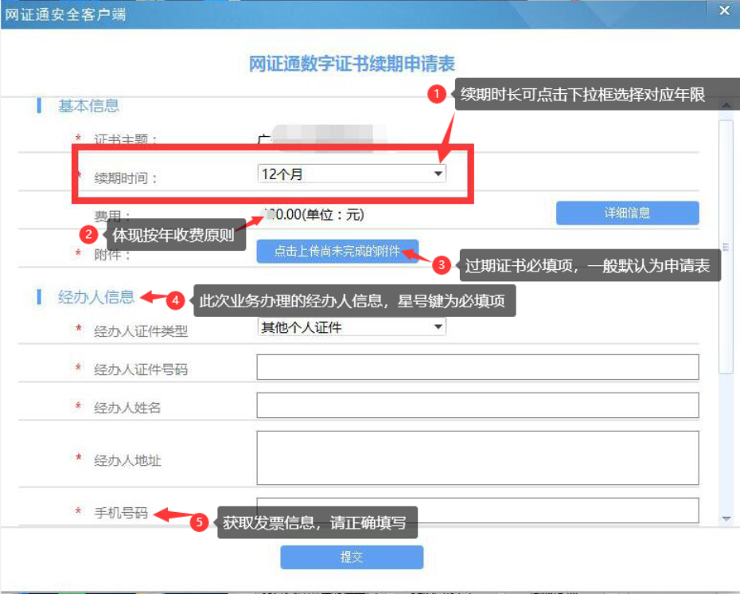Image resolution: width=740 pixels, height=594 pixels.
Task: Submit the form with 提交 button
Action: coord(351,557)
